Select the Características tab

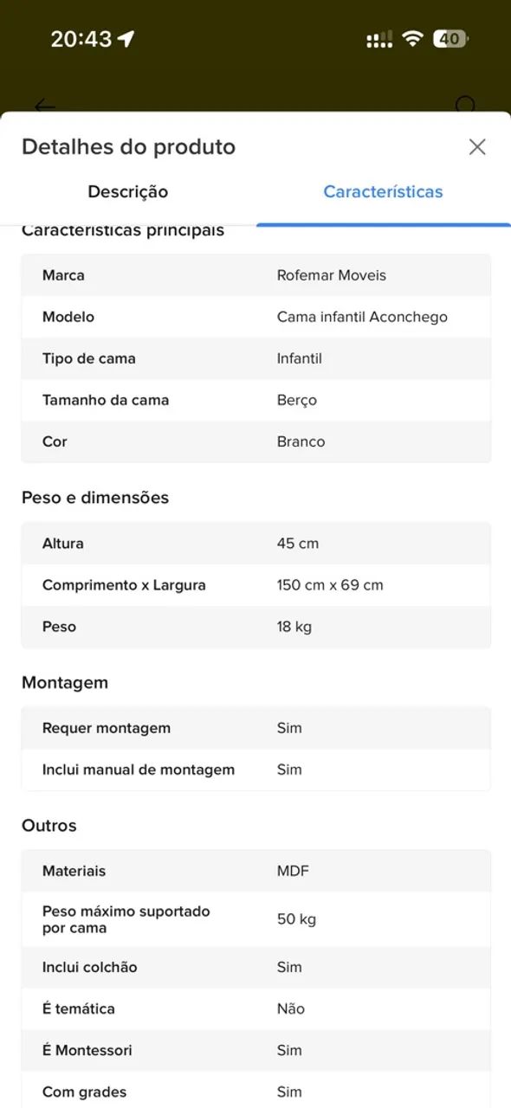383,192
